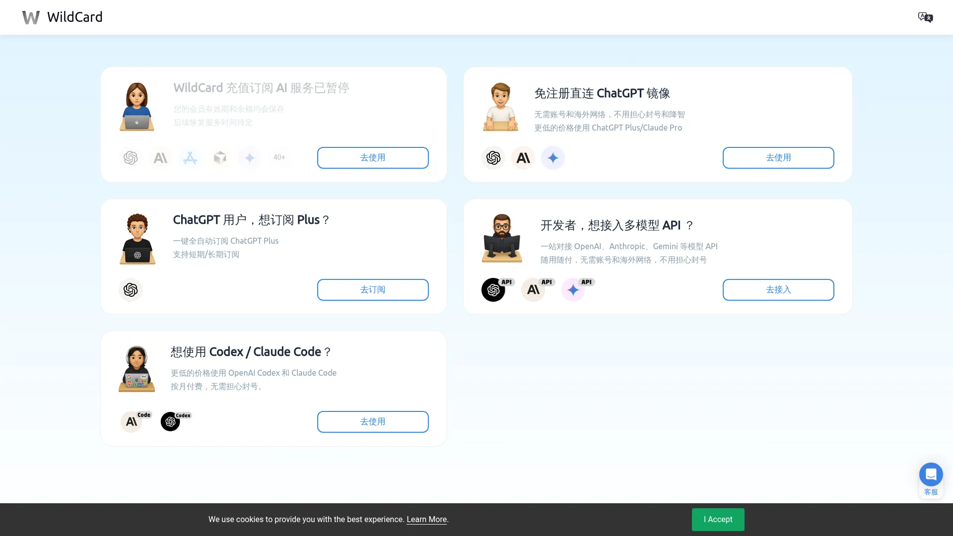The height and width of the screenshot is (536, 953).
Task: Click the App Store icon in WildCard card
Action: tap(190, 158)
